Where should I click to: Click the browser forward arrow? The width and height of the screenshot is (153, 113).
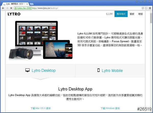(7, 8)
